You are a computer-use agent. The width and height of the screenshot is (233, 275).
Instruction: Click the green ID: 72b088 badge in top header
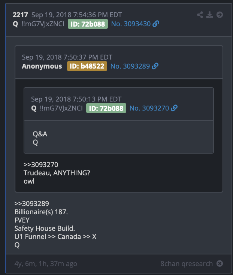pos(88,24)
